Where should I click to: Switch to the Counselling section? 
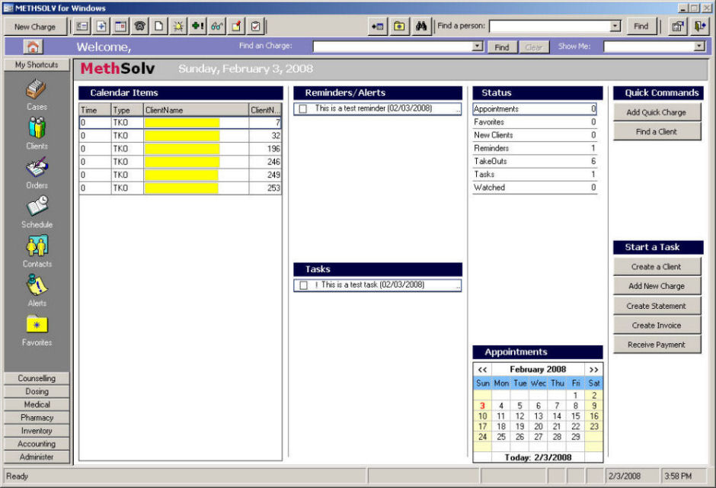37,378
